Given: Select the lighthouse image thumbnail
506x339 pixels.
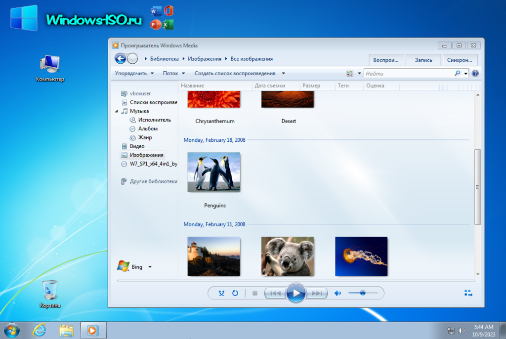Looking at the screenshot, I should [213, 256].
